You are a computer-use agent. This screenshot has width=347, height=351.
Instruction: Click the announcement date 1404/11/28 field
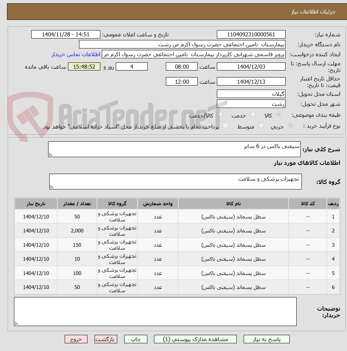(66, 35)
